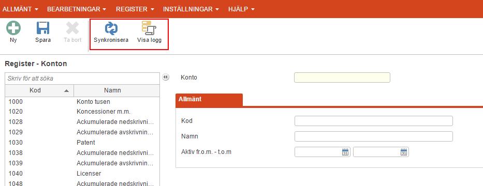Image resolution: width=483 pixels, height=186 pixels.
Task: Open calendar for Aktiv fr.o.m. start date
Action: 345,152
